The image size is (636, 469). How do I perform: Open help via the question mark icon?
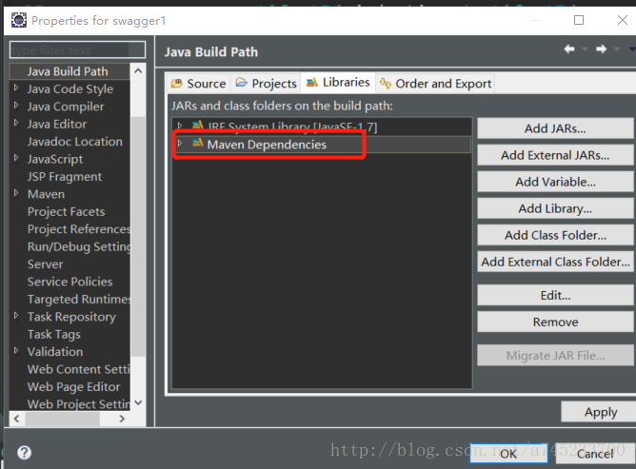tap(25, 453)
